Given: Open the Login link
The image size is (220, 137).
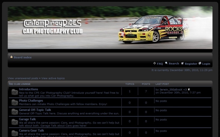Looking at the screenshot, I should tap(206, 64).
